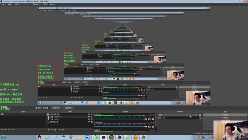Open the 工具 (Tools) menu
The width and height of the screenshot is (248, 140).
pos(45,4)
